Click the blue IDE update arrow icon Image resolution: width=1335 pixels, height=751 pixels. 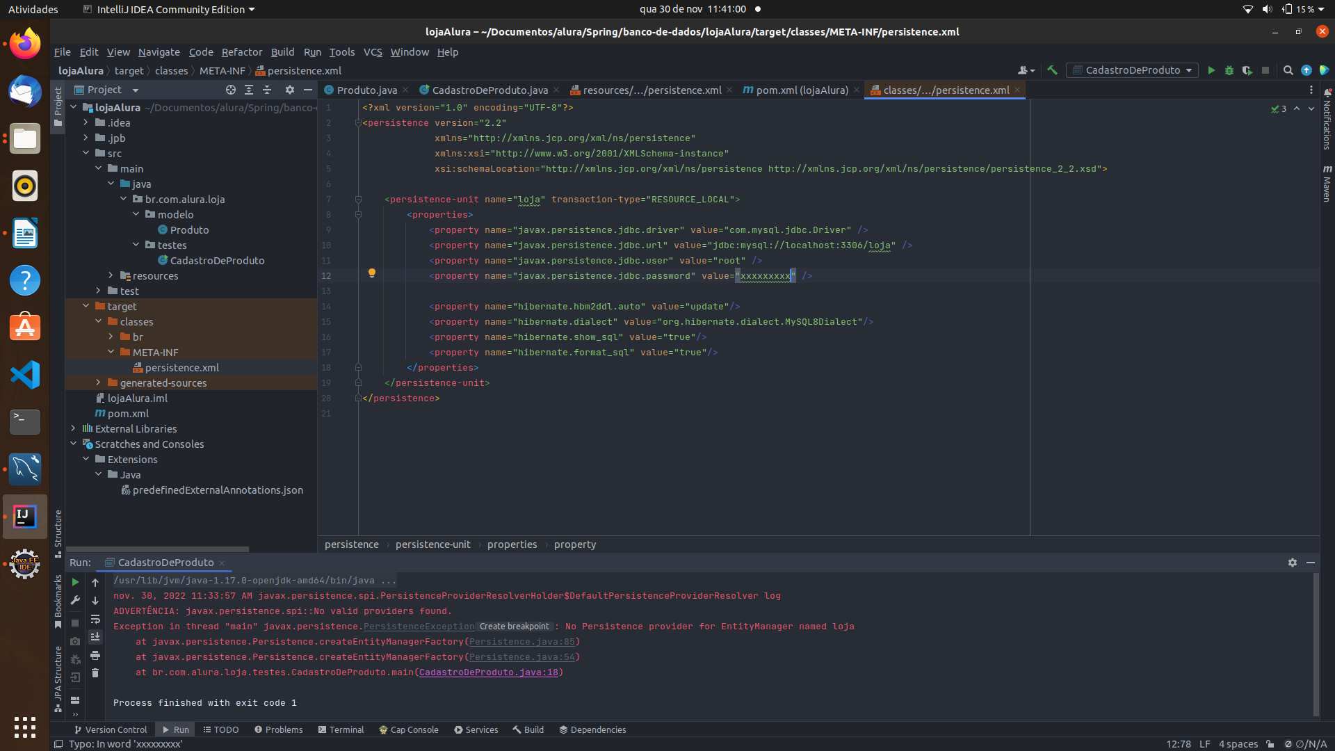click(x=1306, y=70)
